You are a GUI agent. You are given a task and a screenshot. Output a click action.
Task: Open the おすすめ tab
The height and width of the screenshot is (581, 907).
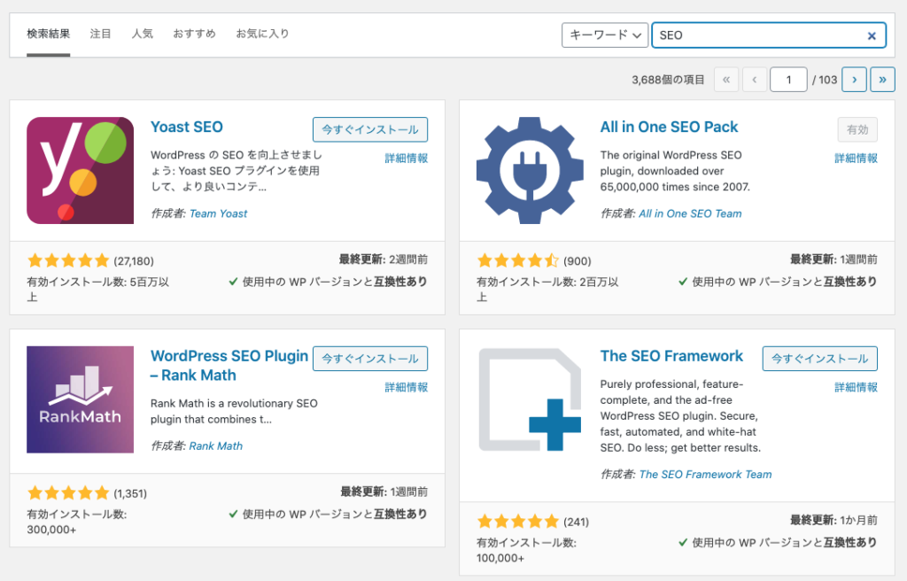point(194,34)
